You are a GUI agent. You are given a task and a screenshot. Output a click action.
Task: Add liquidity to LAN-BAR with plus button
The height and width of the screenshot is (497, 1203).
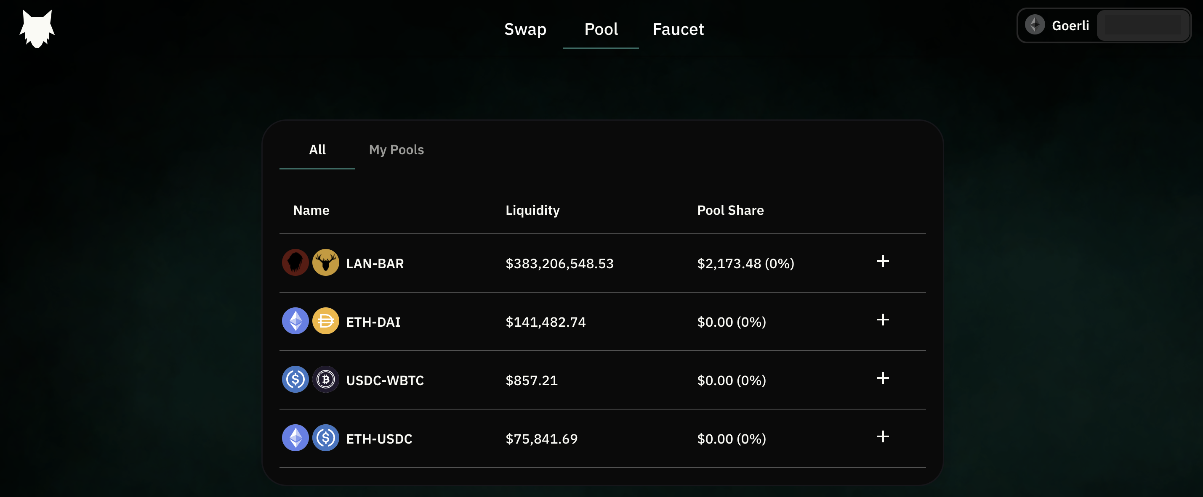click(x=883, y=262)
